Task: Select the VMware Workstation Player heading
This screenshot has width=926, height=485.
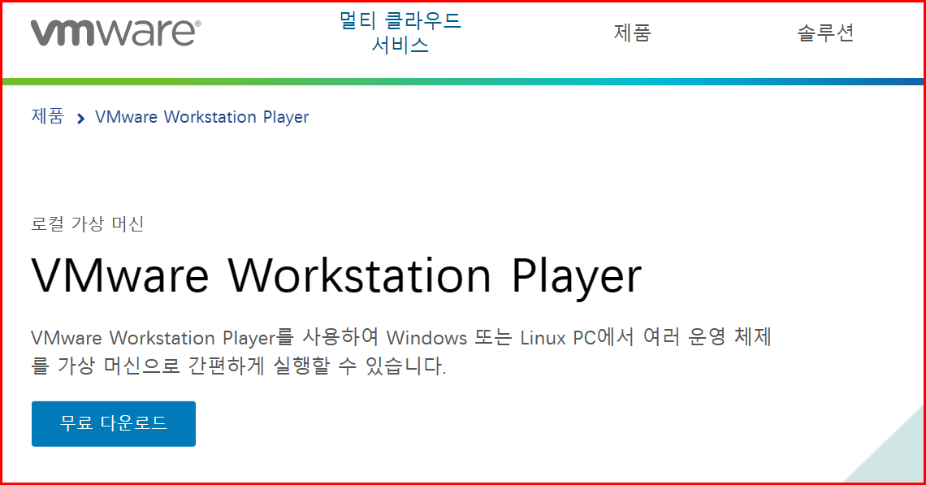Action: tap(336, 276)
